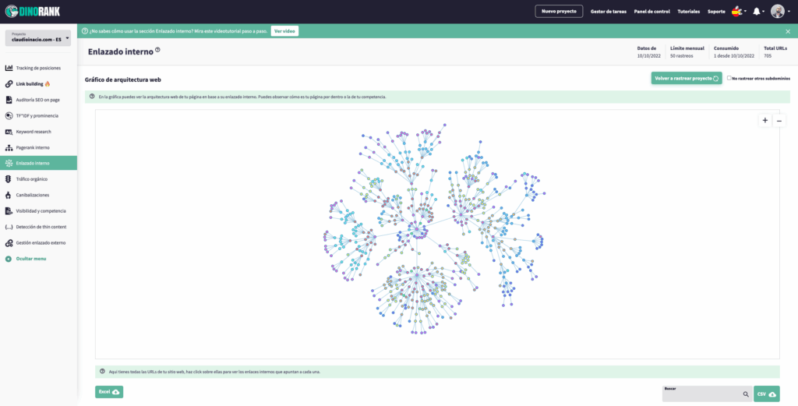Click the info icon in URLs description bar
This screenshot has height=406, width=798.
pos(102,371)
